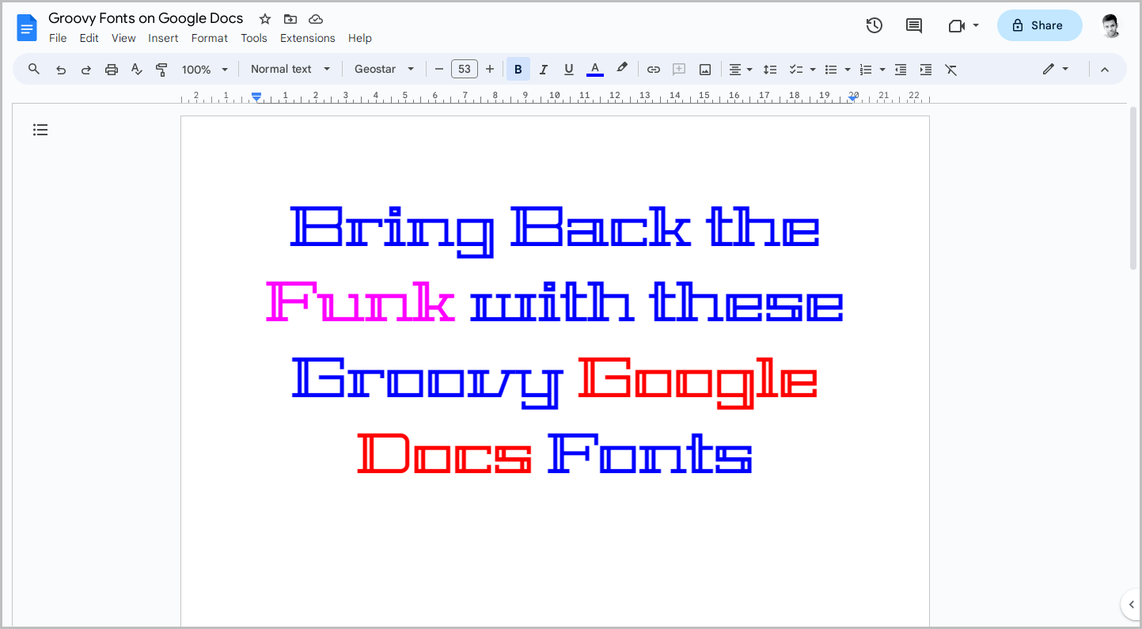The image size is (1142, 629).
Task: Open the text color picker
Action: (x=594, y=69)
